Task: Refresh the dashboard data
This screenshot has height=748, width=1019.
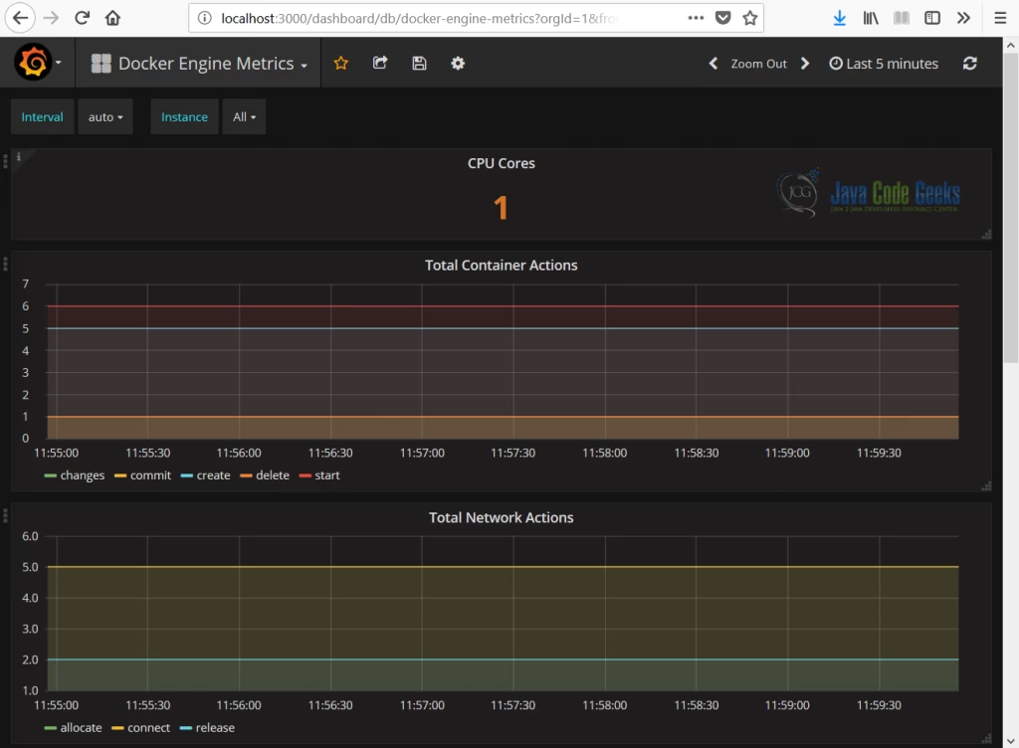Action: point(969,63)
